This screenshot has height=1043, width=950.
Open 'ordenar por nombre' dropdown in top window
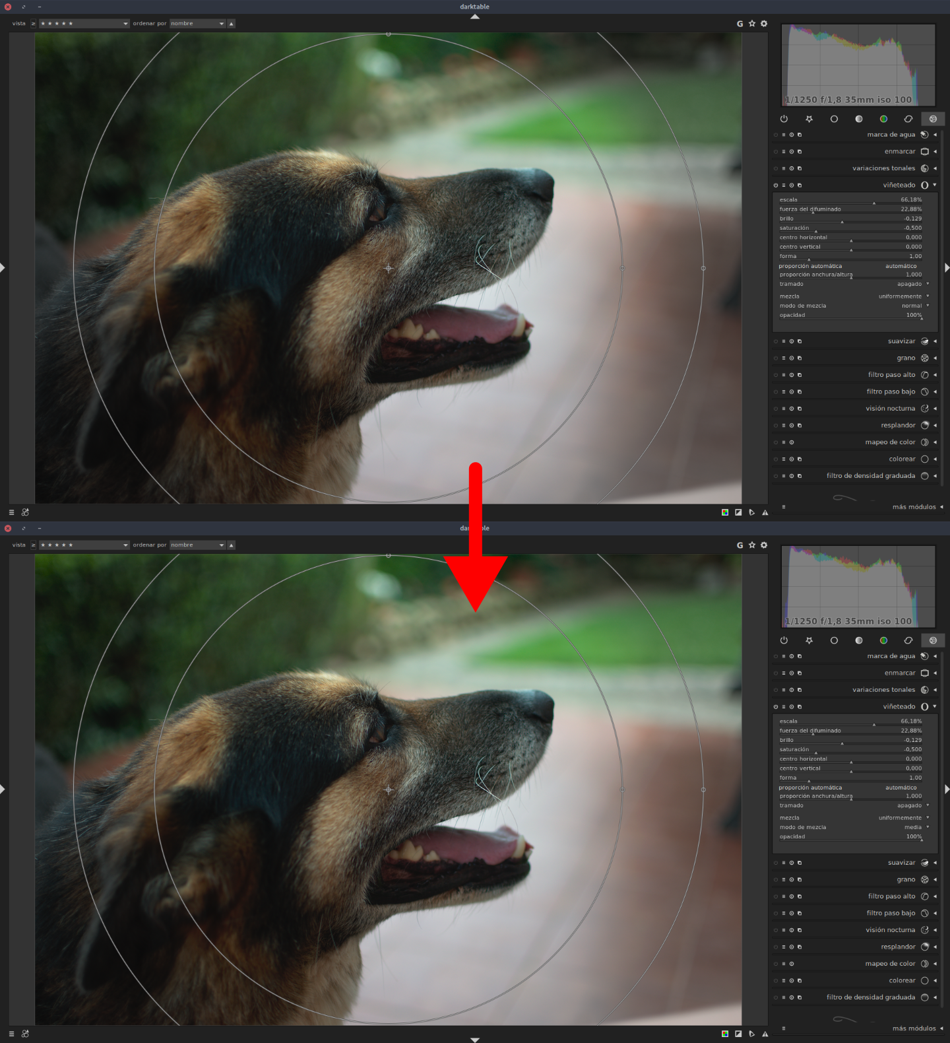pyautogui.click(x=197, y=24)
